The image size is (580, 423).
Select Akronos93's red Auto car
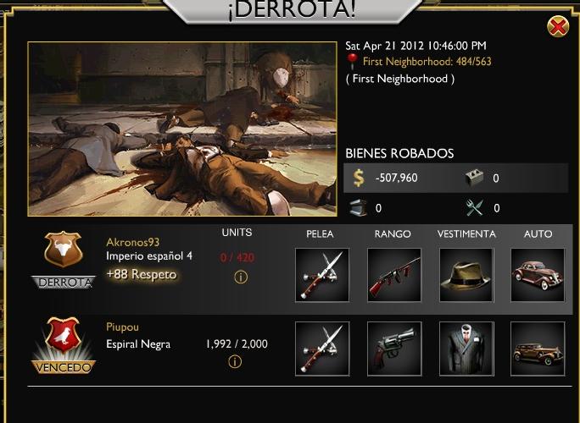tap(538, 275)
